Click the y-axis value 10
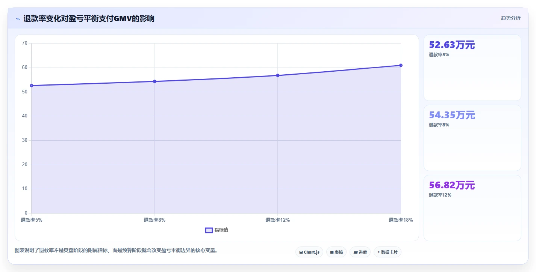Screen dimensions: 536x272 (25, 189)
